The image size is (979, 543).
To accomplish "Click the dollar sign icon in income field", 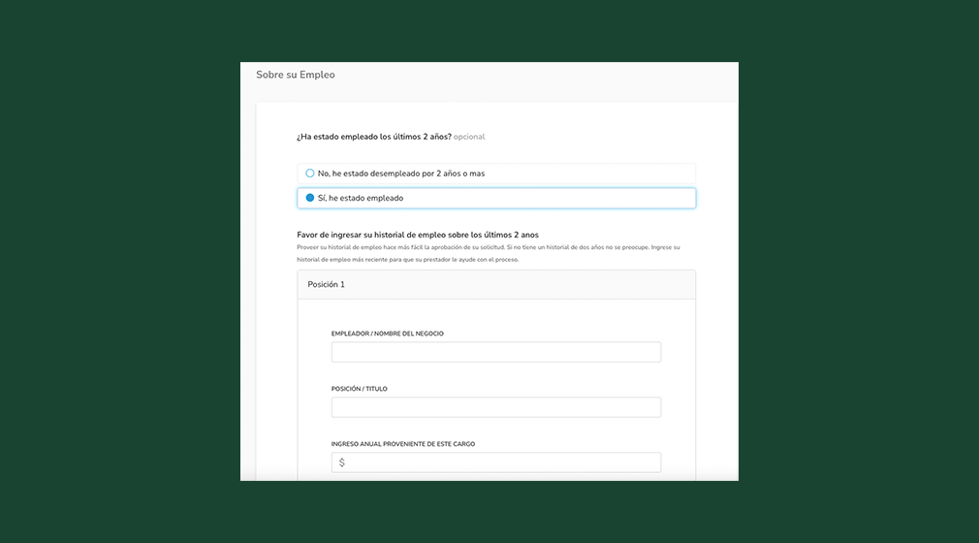I will (x=342, y=463).
